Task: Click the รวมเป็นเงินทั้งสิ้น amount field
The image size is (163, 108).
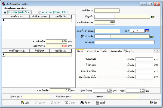Action: coord(144,77)
